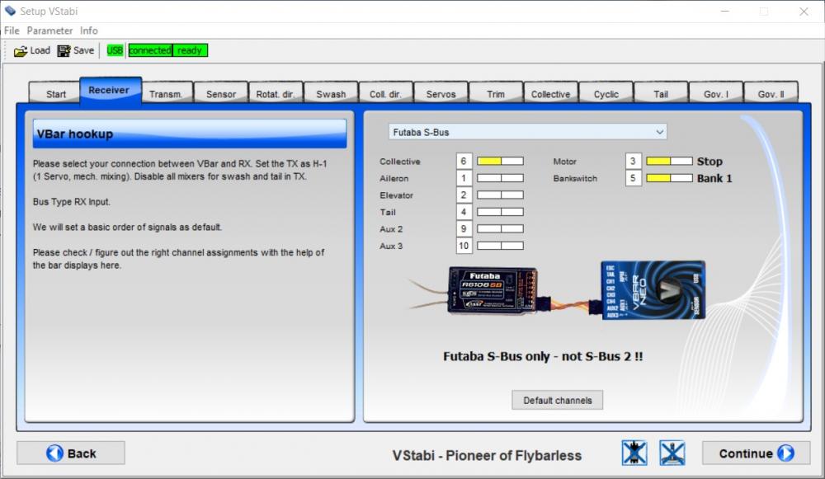The height and width of the screenshot is (479, 825).
Task: Click the 'Bus Type RX Input.' text
Action: [x=72, y=201]
